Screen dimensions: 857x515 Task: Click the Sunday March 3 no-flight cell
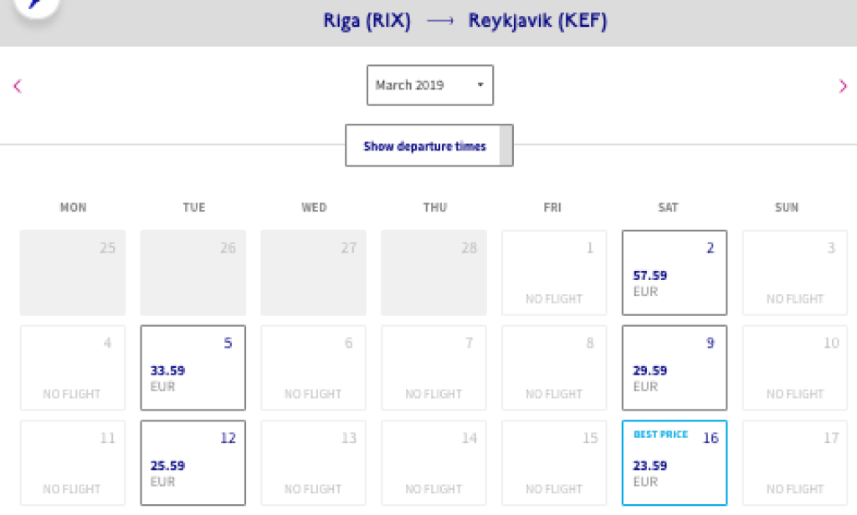795,273
